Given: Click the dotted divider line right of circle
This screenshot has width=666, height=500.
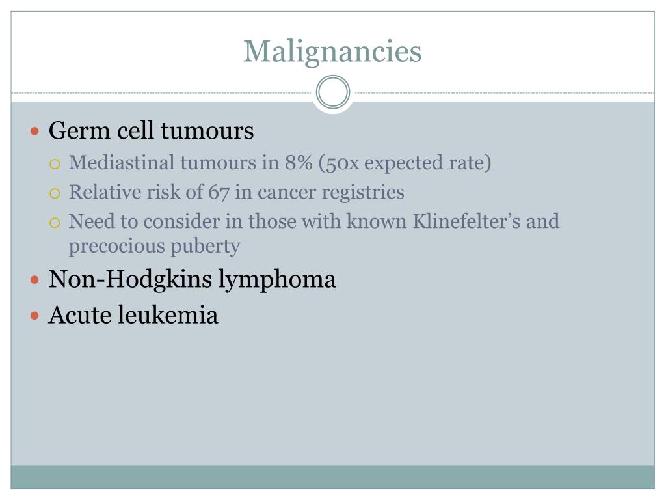Looking at the screenshot, I should (x=504, y=92).
